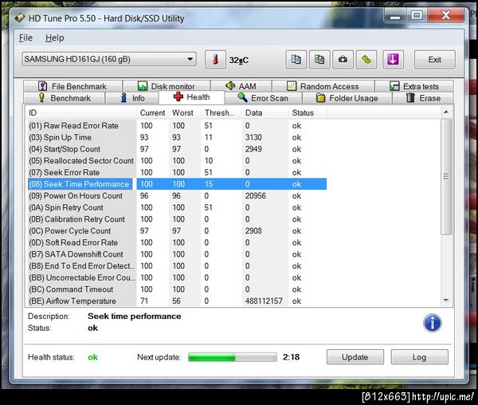This screenshot has height=405, width=478.
Task: Select the (03) Spin Up Time row
Action: (x=177, y=137)
